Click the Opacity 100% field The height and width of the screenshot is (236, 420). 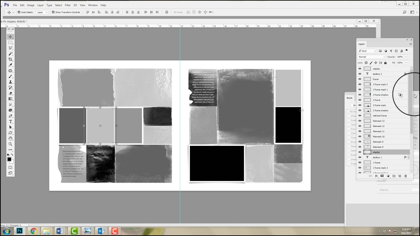click(400, 57)
